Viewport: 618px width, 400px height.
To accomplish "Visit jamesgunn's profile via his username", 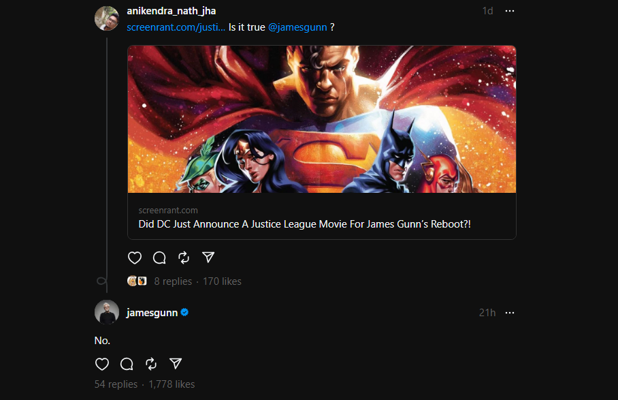I will click(152, 313).
